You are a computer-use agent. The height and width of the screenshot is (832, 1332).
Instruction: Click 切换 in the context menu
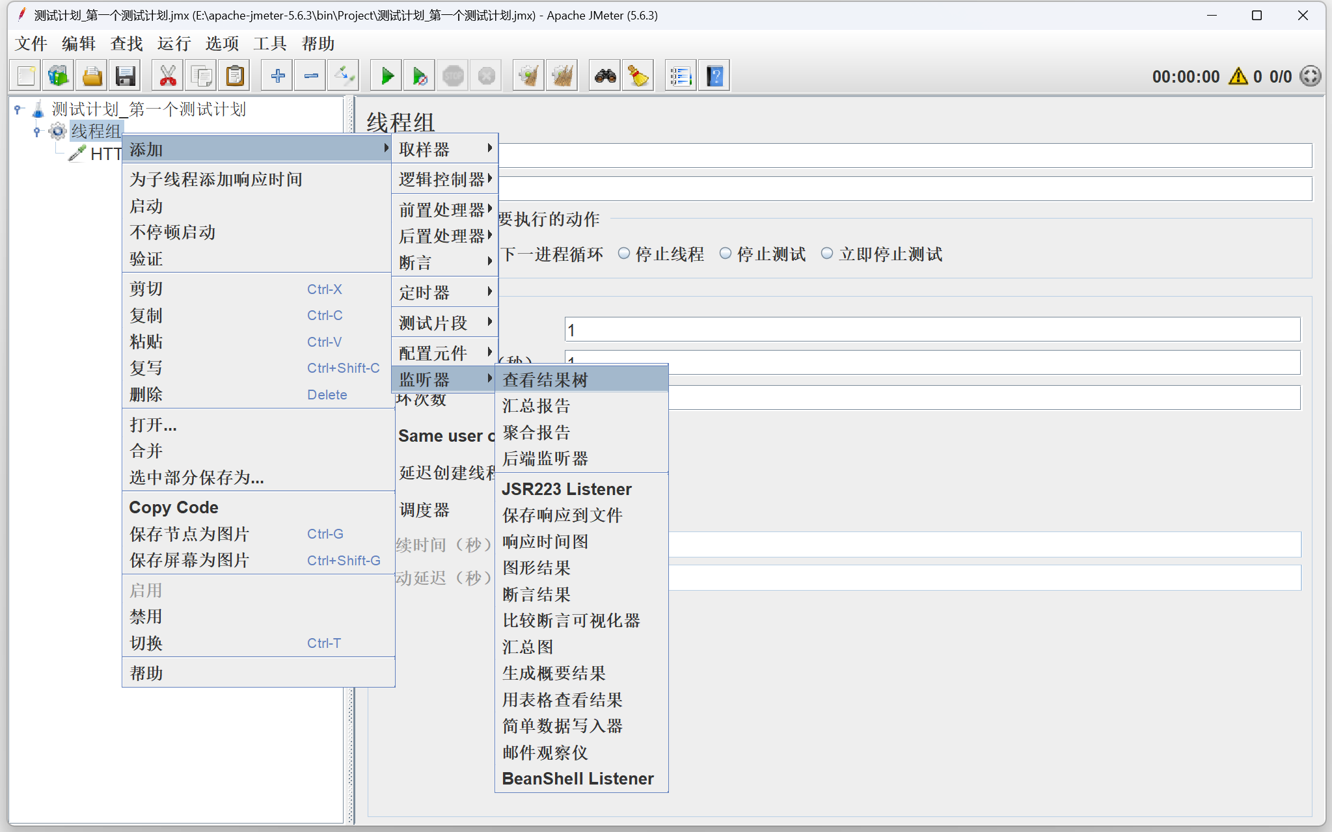coord(258,643)
